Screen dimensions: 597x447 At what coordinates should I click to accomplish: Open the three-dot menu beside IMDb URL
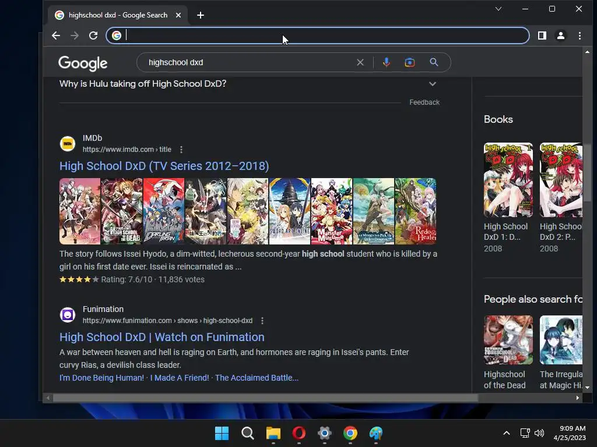181,150
